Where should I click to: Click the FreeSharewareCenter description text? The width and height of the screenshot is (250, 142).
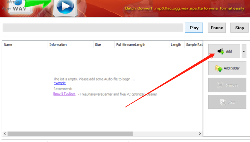point(117,94)
